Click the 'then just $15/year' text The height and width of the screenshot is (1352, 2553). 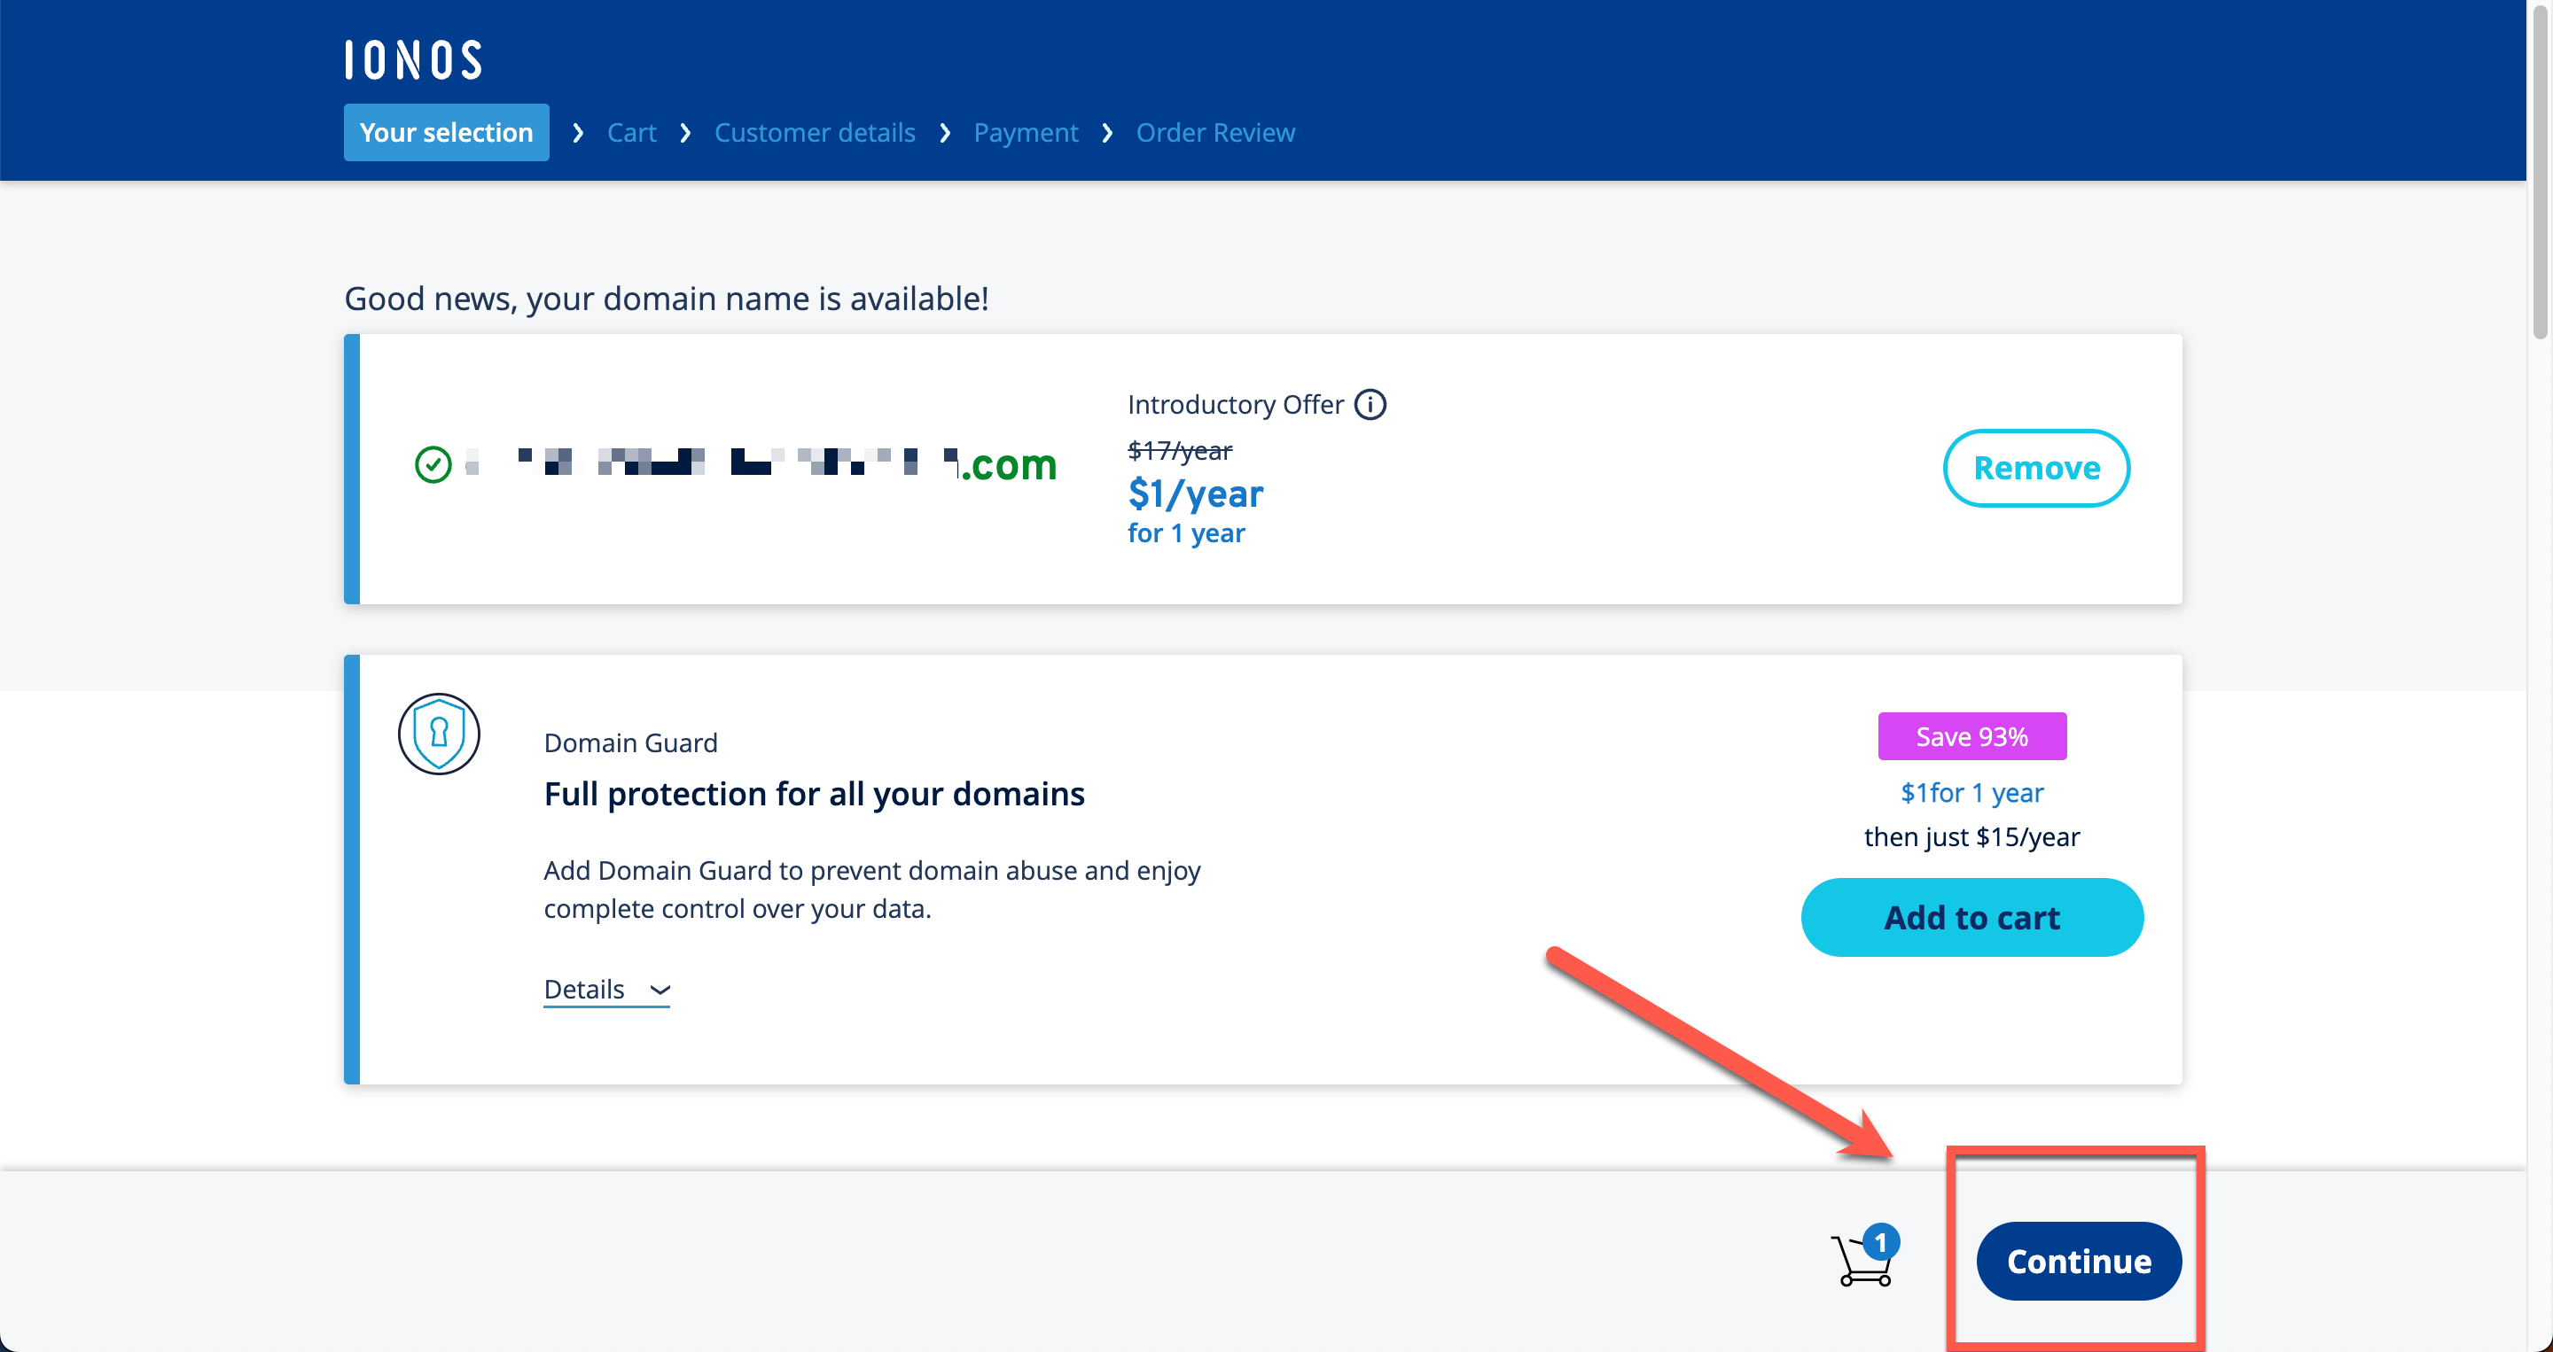[x=1971, y=837]
